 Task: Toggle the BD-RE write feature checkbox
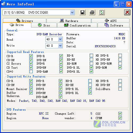pos(90,85)
